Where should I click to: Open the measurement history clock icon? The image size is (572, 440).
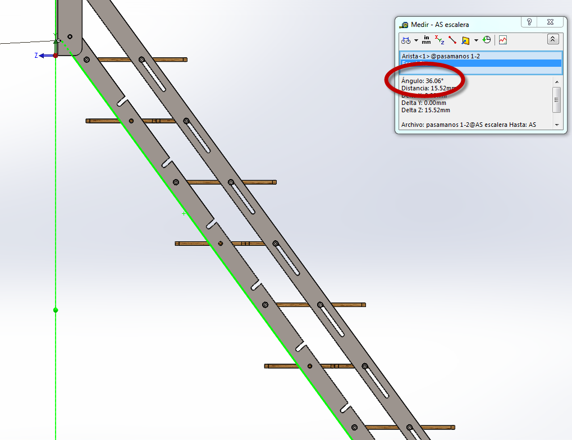(x=487, y=40)
